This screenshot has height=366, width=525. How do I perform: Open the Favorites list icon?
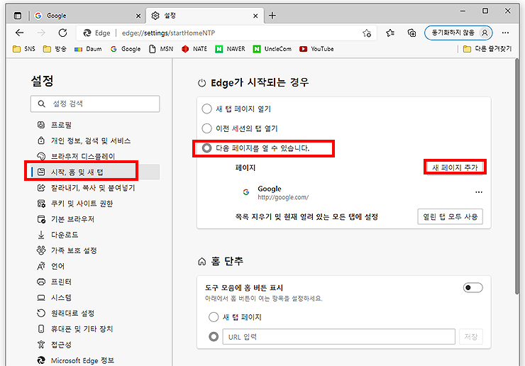pyautogui.click(x=390, y=33)
